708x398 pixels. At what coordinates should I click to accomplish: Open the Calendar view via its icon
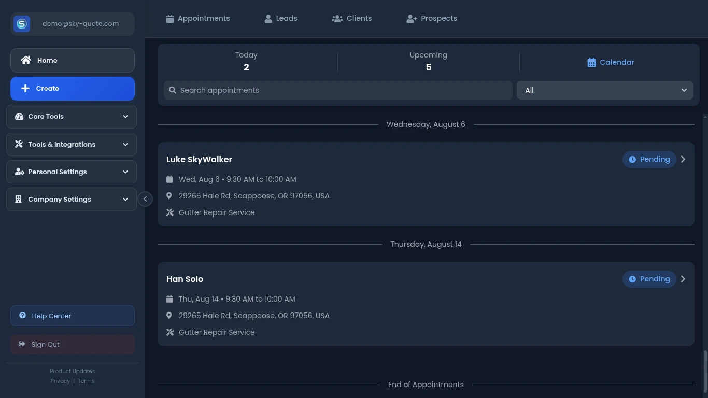point(590,62)
